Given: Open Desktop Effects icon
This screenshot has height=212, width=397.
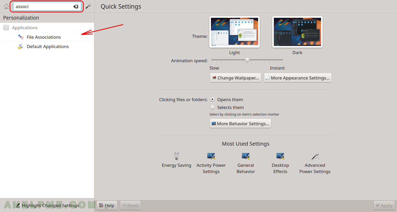Looking at the screenshot, I should pyautogui.click(x=280, y=156).
